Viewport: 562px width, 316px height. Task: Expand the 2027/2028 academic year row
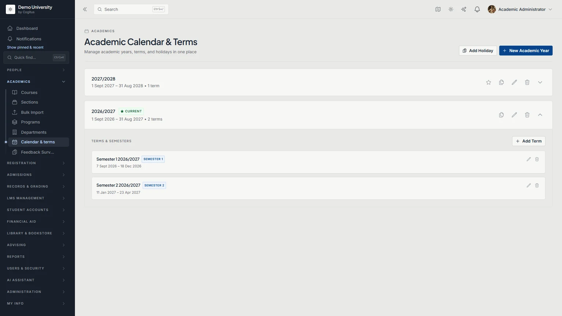[540, 82]
